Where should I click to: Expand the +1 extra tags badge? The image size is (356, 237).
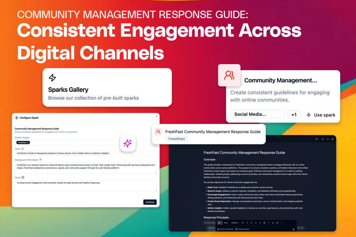(294, 115)
